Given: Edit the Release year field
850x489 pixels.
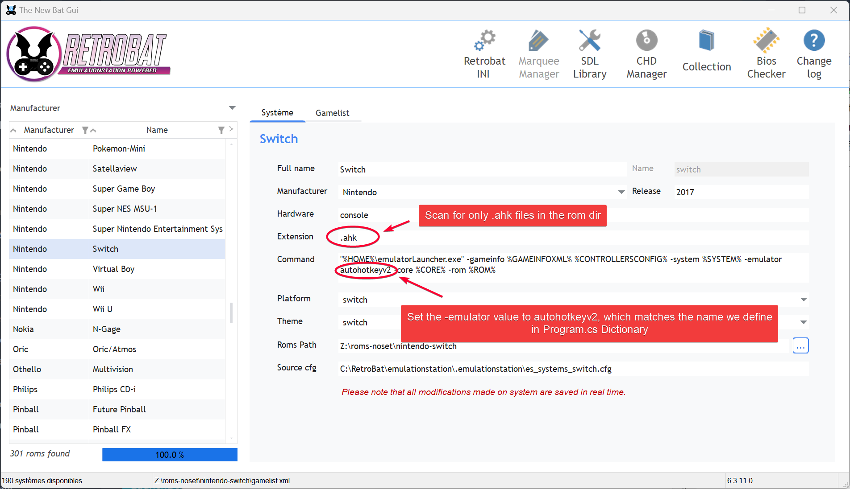Looking at the screenshot, I should pyautogui.click(x=741, y=192).
